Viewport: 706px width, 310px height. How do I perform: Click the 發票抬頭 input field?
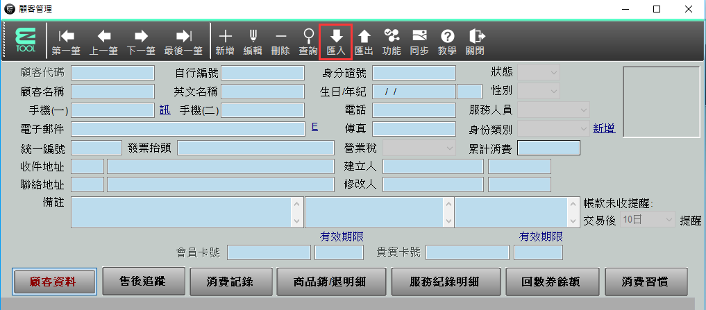tap(255, 148)
